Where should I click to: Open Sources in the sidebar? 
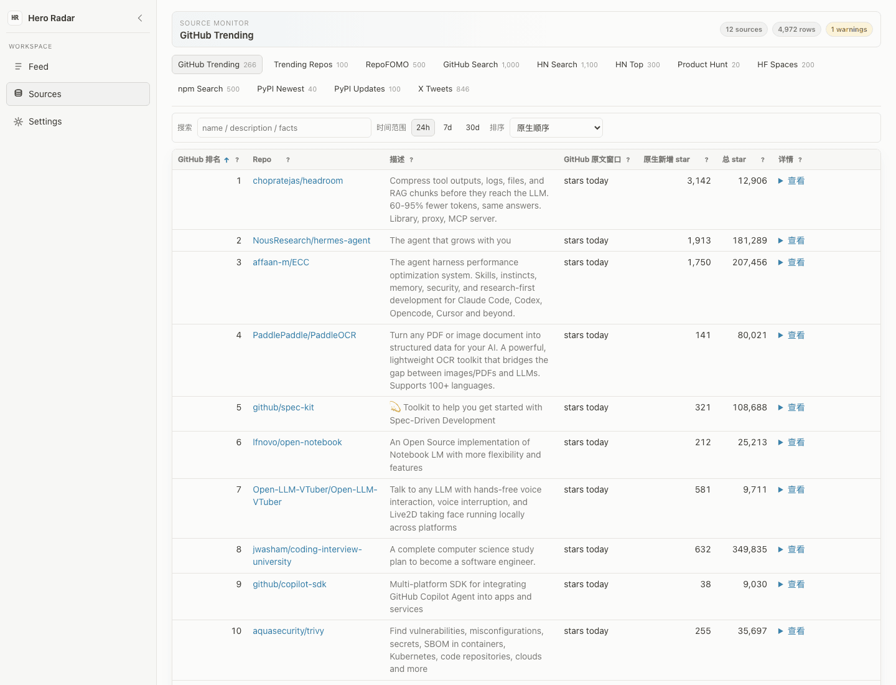pyautogui.click(x=78, y=94)
